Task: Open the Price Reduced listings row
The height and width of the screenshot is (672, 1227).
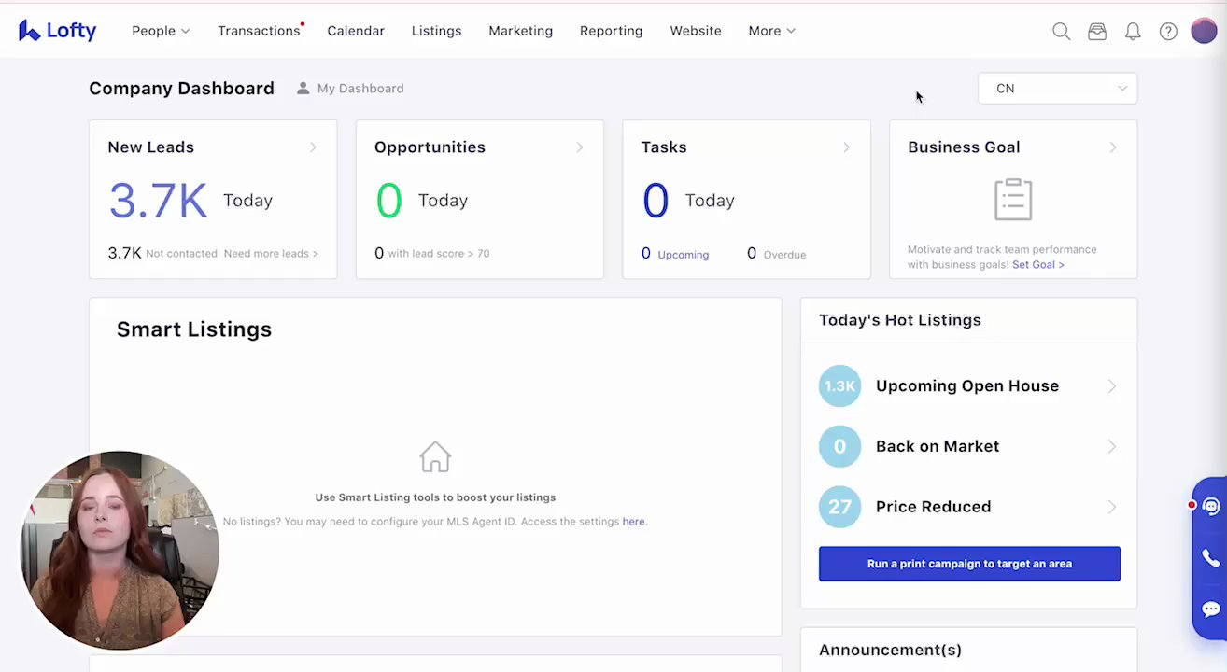Action: [x=968, y=507]
